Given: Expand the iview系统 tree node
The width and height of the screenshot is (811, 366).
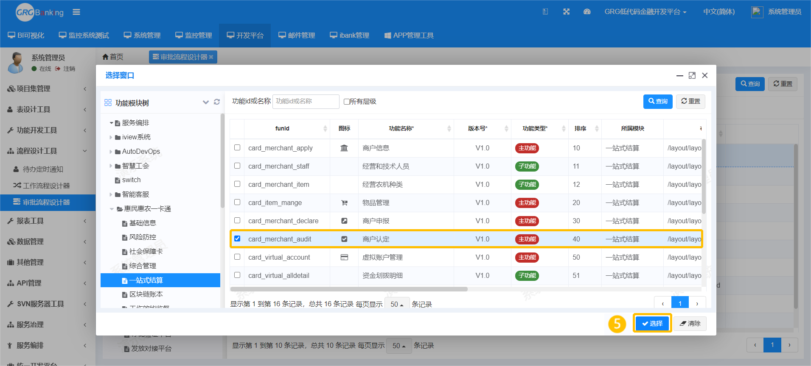Looking at the screenshot, I should click(111, 137).
